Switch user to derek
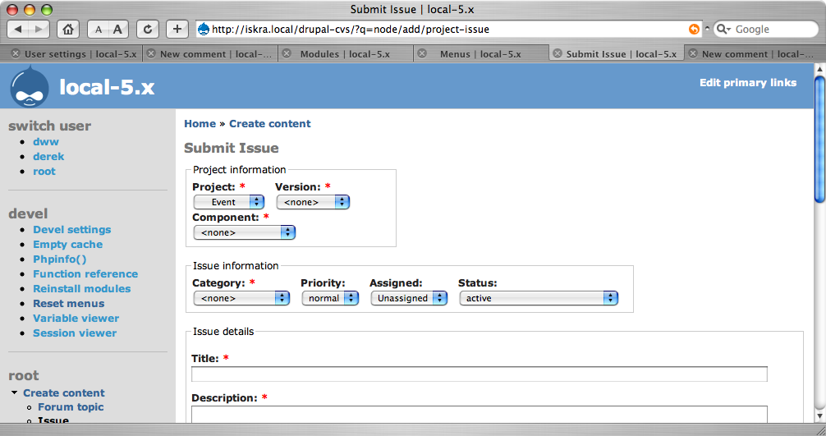Viewport: 826px width, 436px height. click(x=48, y=156)
